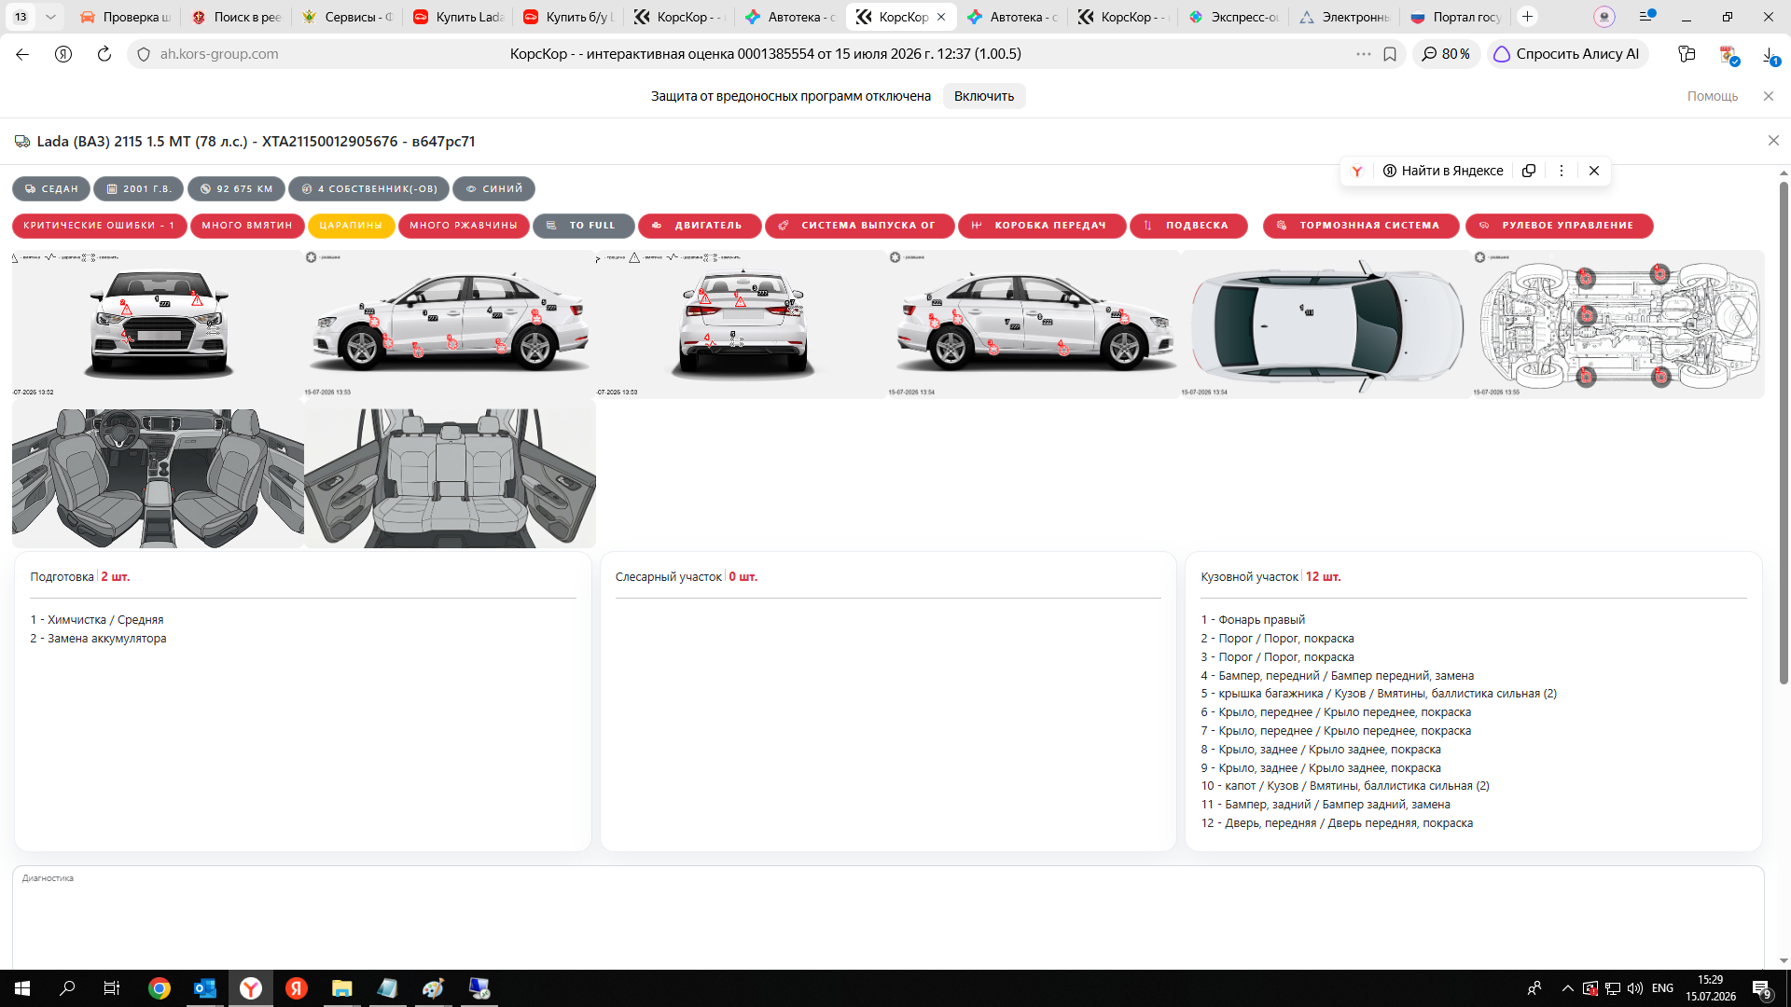This screenshot has height=1007, width=1791.
Task: Open the site protection shield icon
Action: tap(144, 54)
